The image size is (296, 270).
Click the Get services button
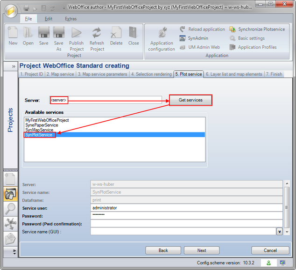(x=190, y=100)
